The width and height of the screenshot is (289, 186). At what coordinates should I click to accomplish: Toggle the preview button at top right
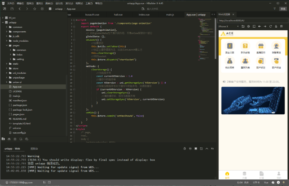click(x=283, y=9)
